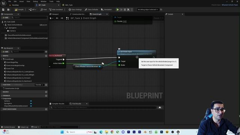Click the green Play button
The width and height of the screenshot is (240, 135).
click(118, 9)
